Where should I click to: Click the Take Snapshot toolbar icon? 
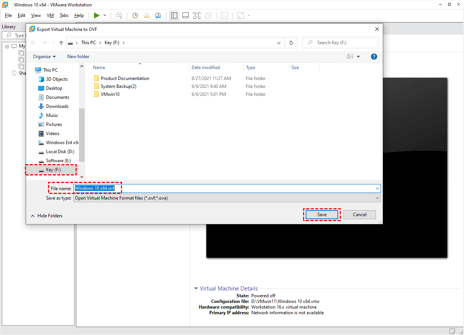[135, 15]
